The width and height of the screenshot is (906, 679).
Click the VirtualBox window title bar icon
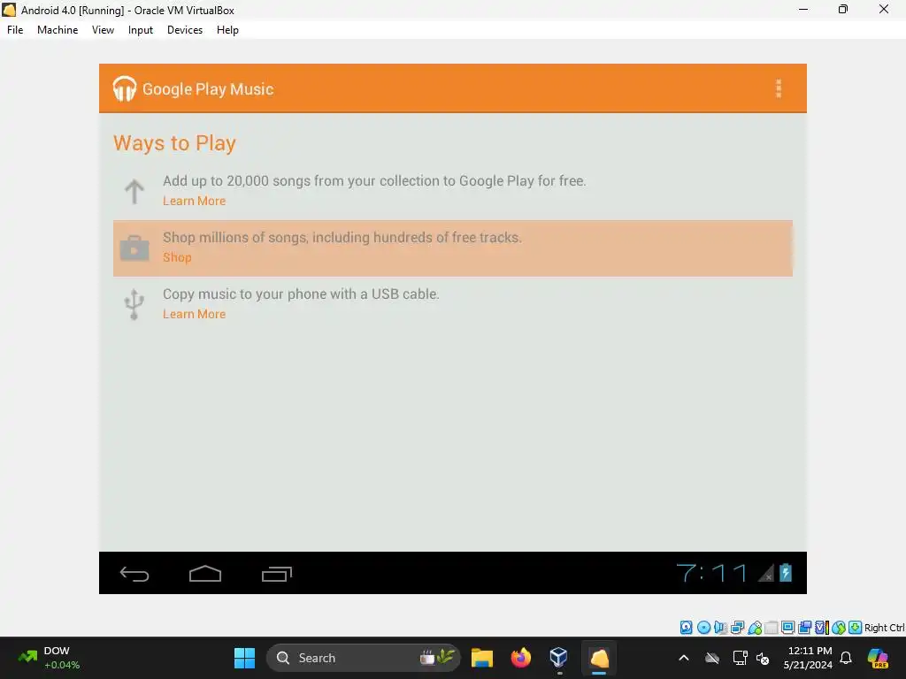(9, 9)
